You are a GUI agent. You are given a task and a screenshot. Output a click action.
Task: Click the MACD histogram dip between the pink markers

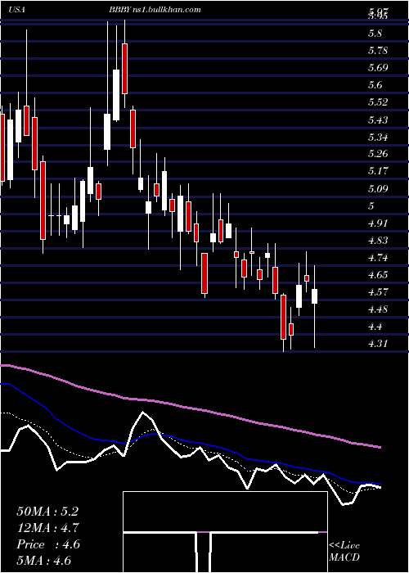204,552
